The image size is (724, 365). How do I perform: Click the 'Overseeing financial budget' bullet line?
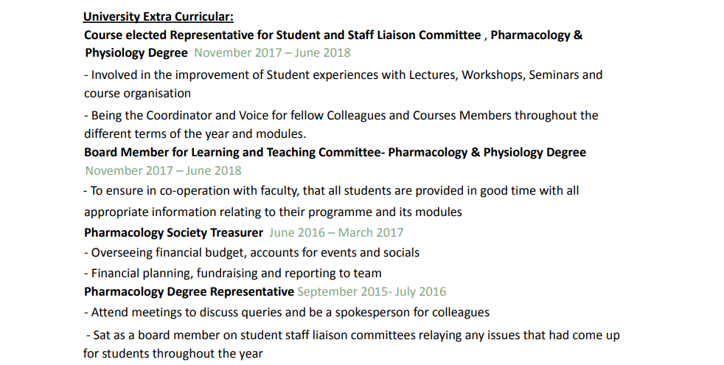click(x=251, y=252)
